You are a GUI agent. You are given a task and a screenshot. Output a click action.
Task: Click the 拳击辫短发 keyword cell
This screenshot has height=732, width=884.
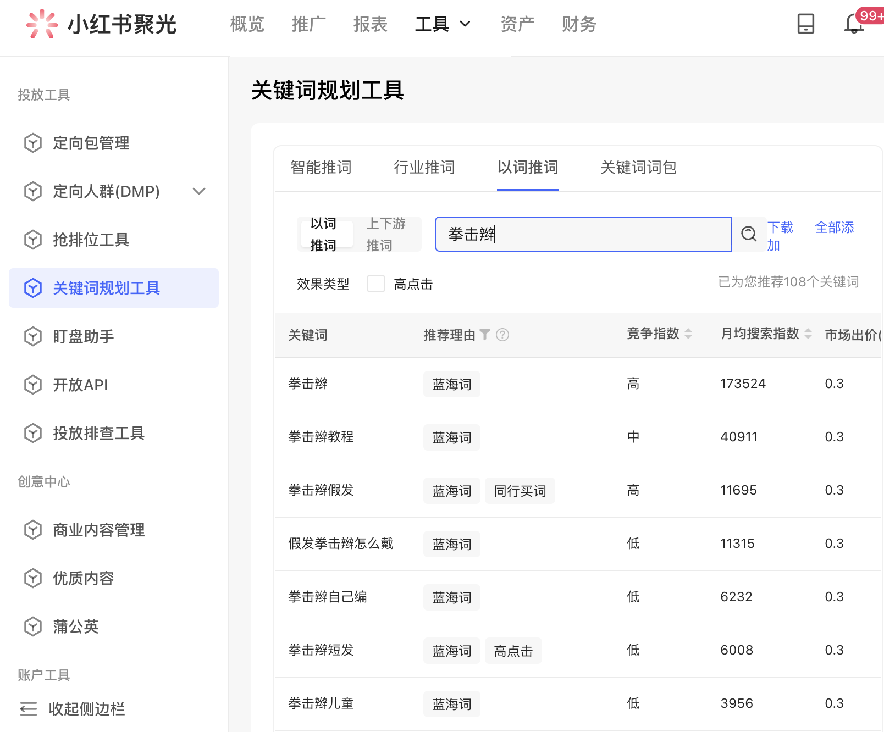point(321,650)
